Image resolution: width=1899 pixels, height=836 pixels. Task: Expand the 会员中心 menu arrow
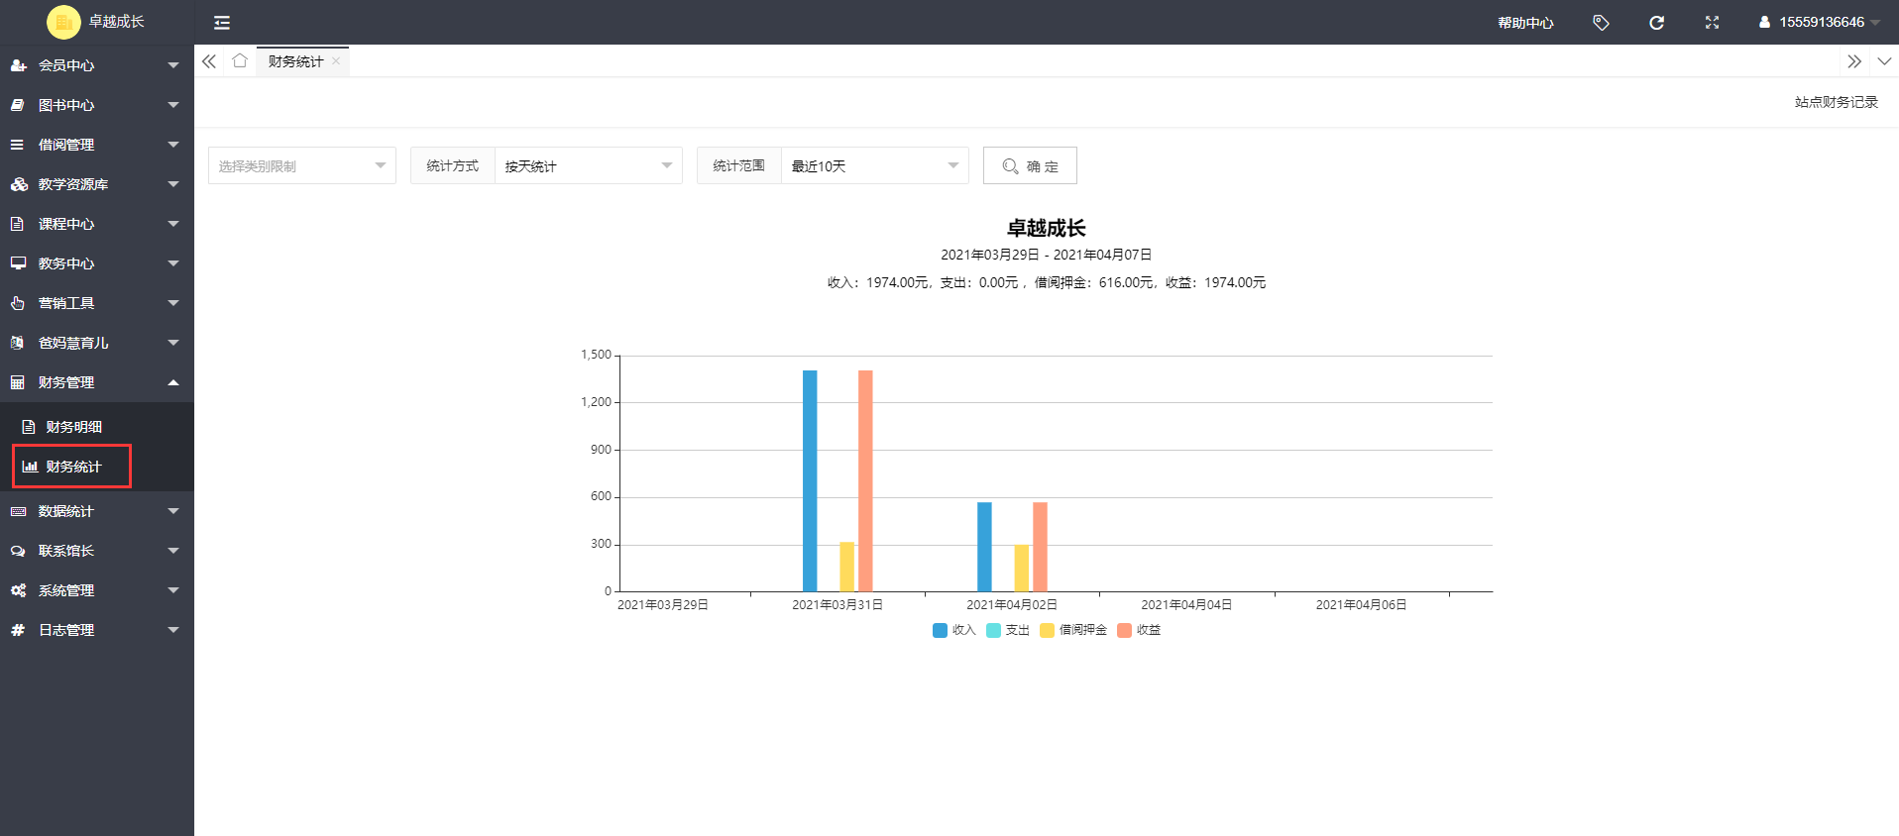173,65
